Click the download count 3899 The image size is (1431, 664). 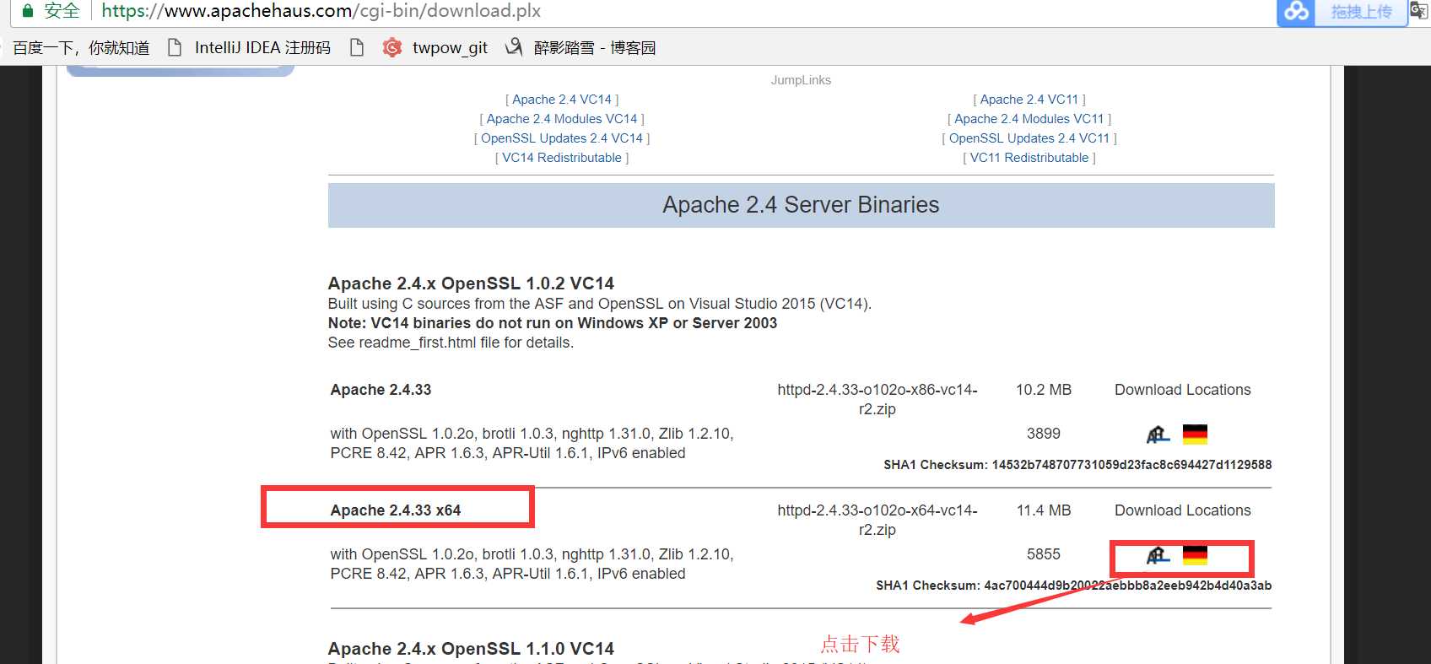tap(1044, 434)
